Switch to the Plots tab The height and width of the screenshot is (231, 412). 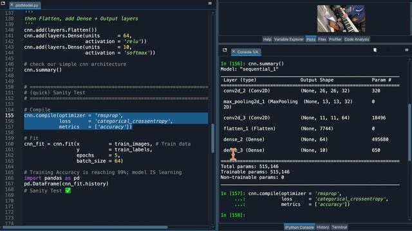310,39
